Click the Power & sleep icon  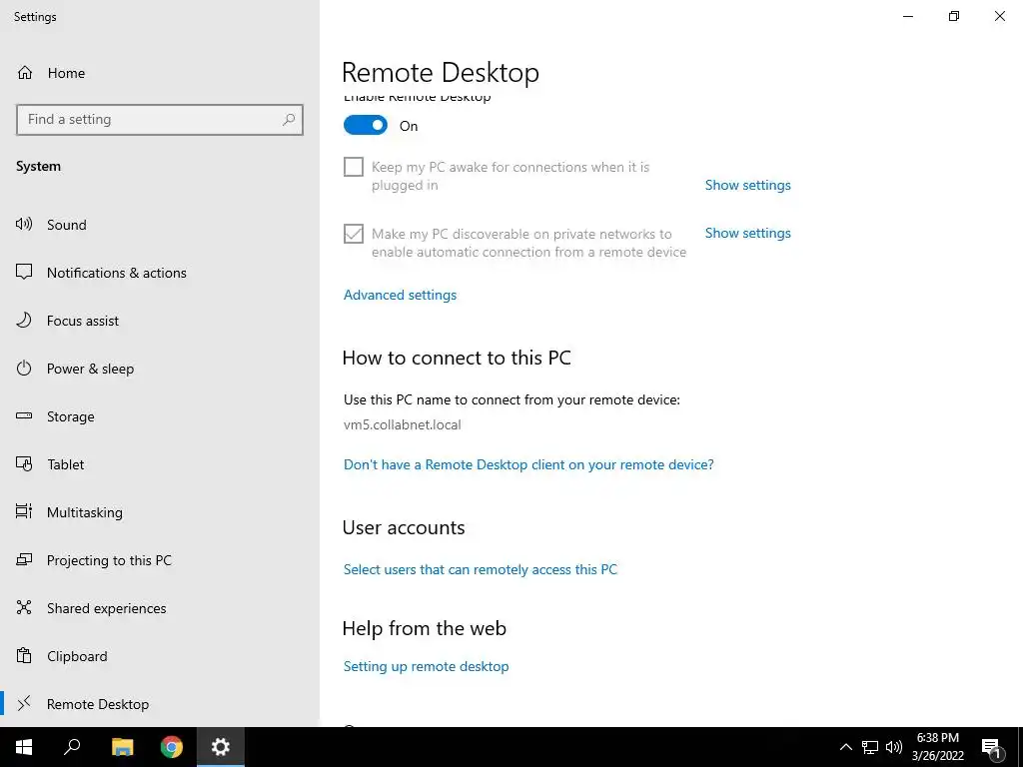[24, 368]
